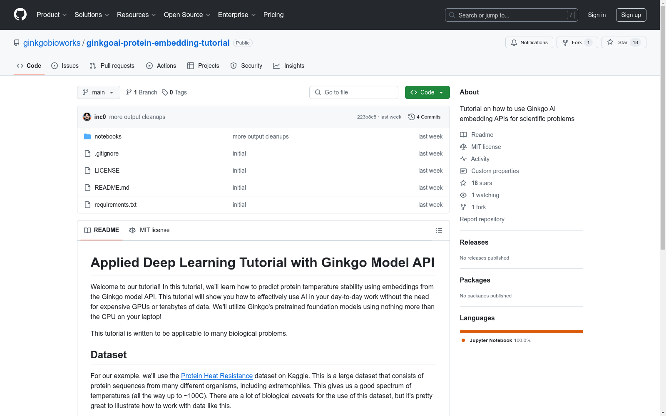Select the README tab
Viewport: 666px width, 416px height.
coord(102,230)
